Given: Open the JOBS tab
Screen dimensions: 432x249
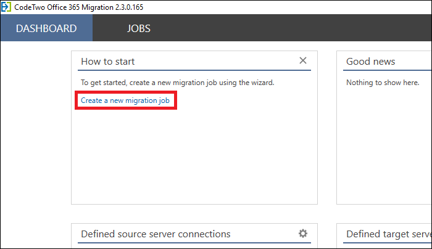Looking at the screenshot, I should pyautogui.click(x=139, y=28).
